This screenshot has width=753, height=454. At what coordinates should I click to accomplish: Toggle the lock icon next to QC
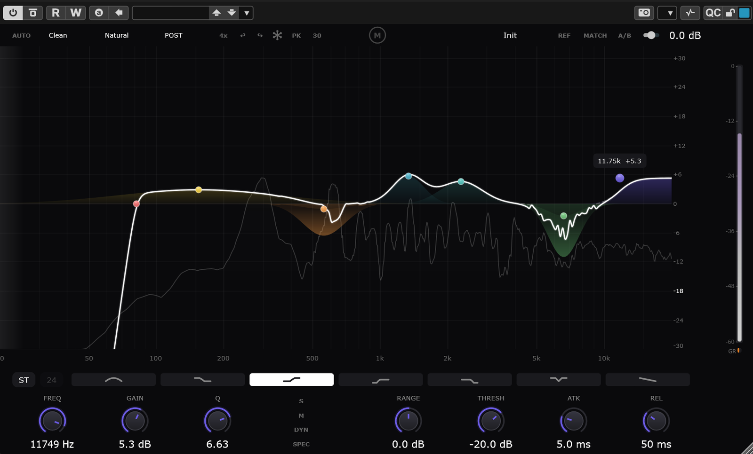[x=730, y=13]
